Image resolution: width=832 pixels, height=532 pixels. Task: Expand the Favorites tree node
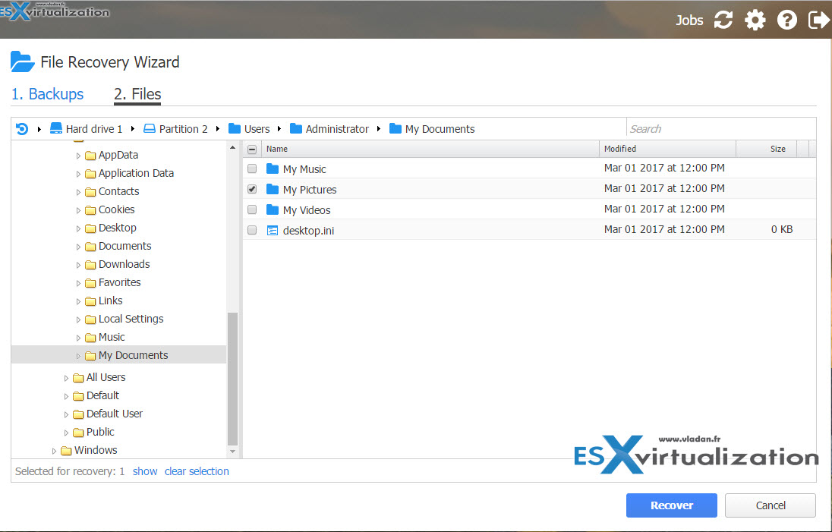78,283
